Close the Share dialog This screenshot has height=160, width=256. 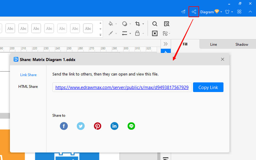coord(222,59)
